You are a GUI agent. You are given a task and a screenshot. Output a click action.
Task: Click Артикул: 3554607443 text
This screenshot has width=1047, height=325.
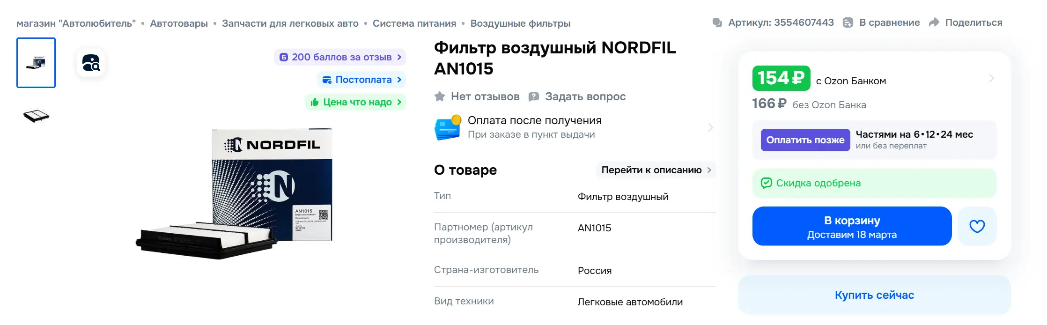pos(781,22)
